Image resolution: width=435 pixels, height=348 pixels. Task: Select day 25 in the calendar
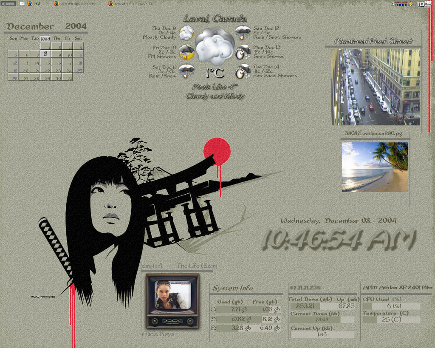[78, 69]
